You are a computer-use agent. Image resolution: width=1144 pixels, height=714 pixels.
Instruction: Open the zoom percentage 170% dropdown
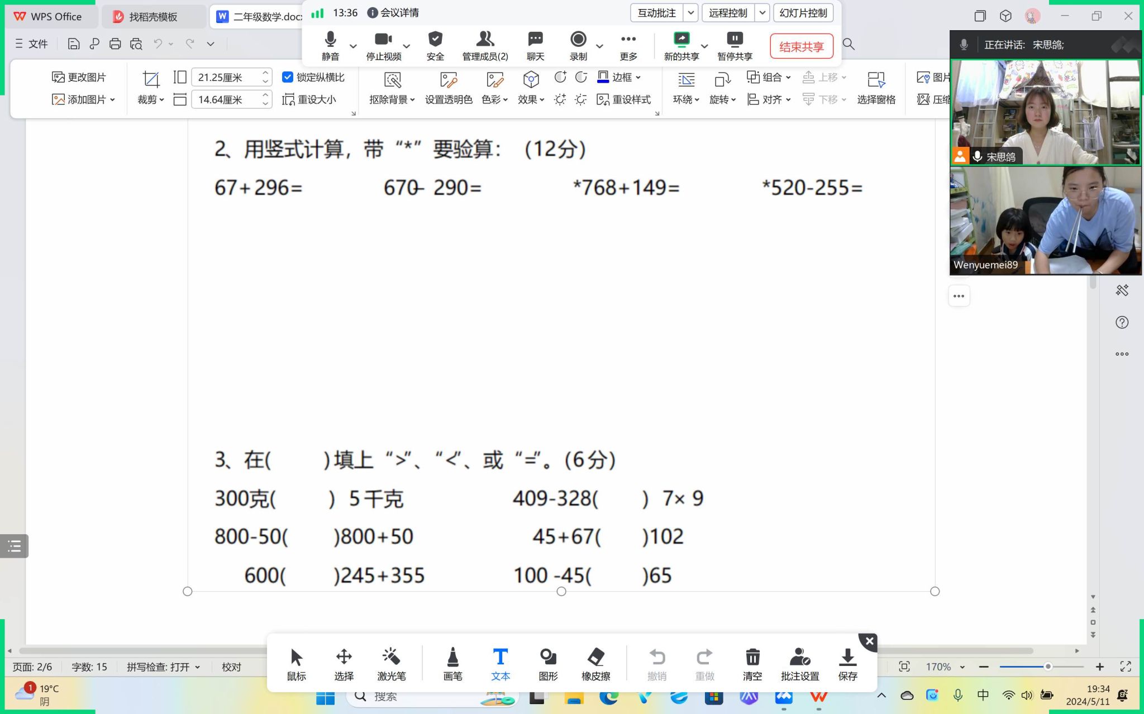pos(962,667)
